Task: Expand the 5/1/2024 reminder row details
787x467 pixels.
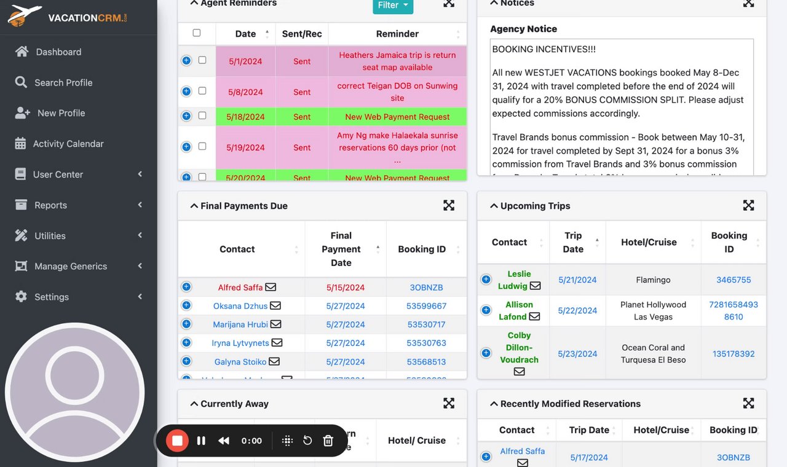Action: pos(186,60)
